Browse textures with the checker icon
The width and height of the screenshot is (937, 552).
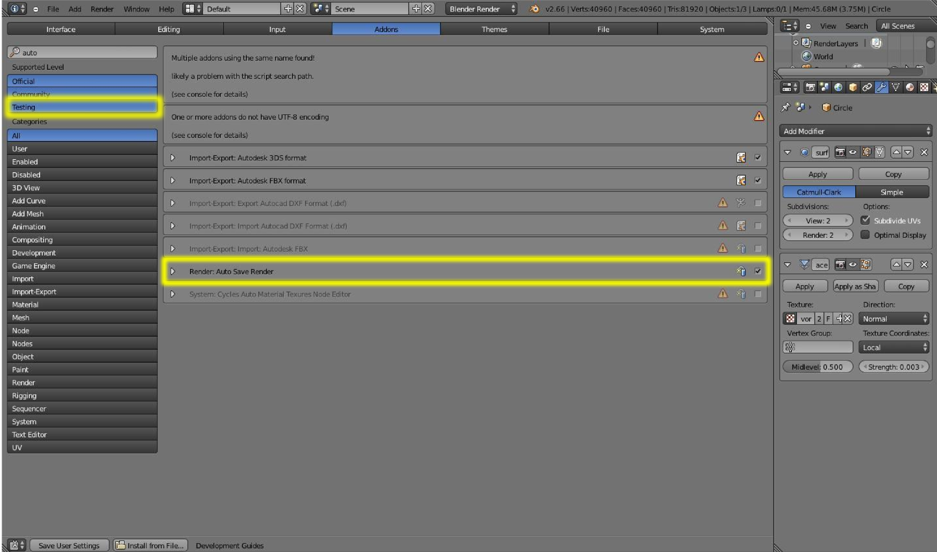point(790,318)
